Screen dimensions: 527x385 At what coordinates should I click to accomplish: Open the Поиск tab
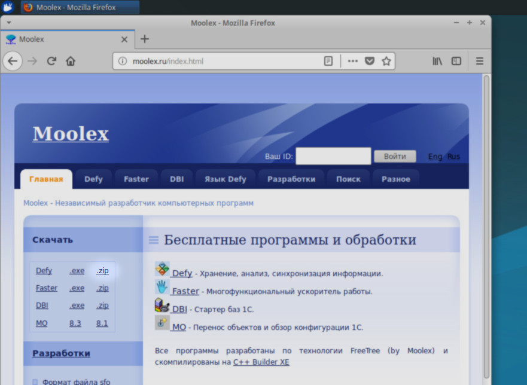click(348, 179)
